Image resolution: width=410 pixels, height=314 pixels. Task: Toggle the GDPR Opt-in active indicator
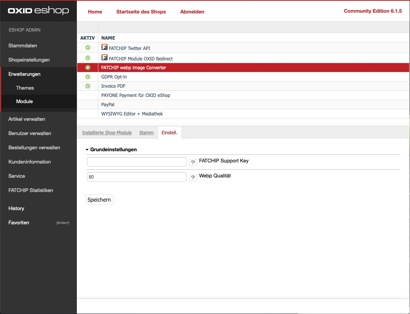[x=88, y=77]
